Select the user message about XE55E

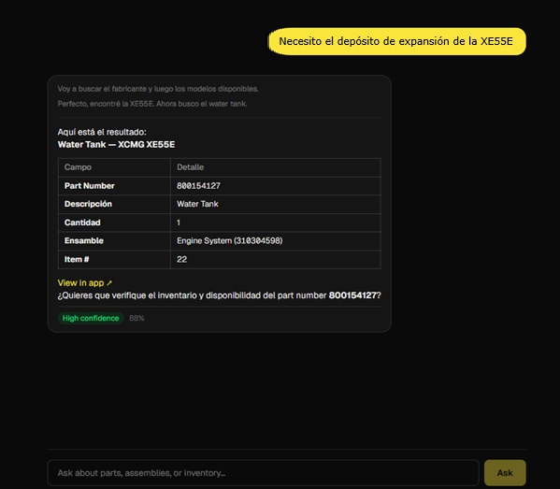[396, 41]
